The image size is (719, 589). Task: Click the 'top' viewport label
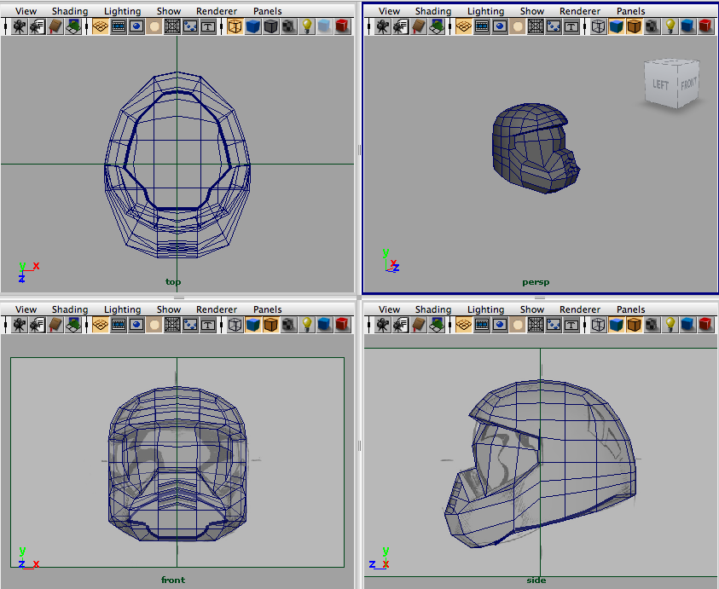173,281
